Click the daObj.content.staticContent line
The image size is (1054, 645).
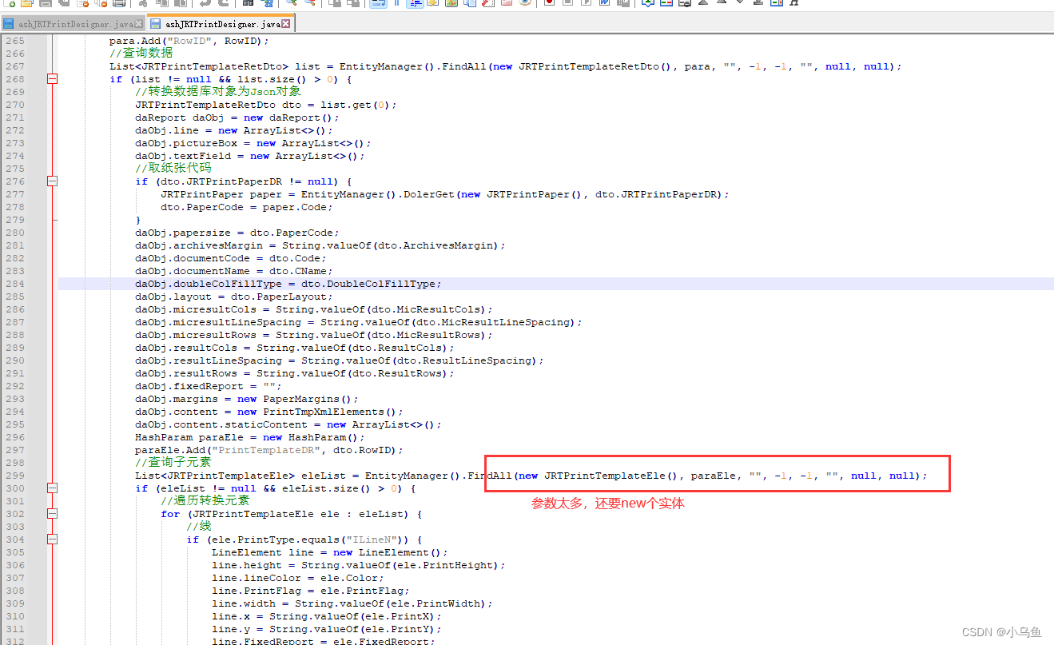point(288,424)
